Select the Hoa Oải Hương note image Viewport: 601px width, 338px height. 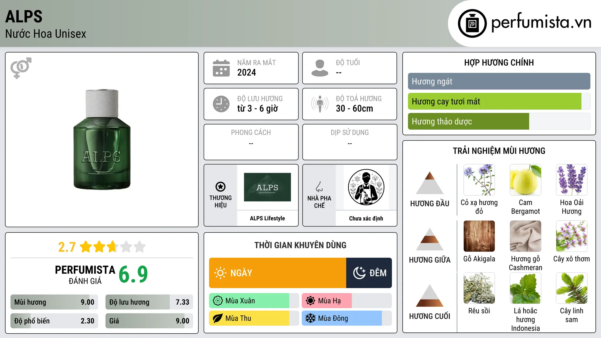tap(572, 180)
